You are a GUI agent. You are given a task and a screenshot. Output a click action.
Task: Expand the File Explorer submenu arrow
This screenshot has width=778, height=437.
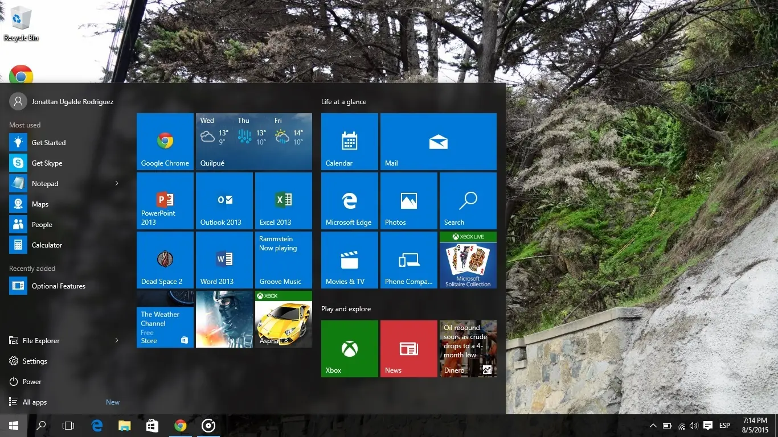tap(117, 340)
